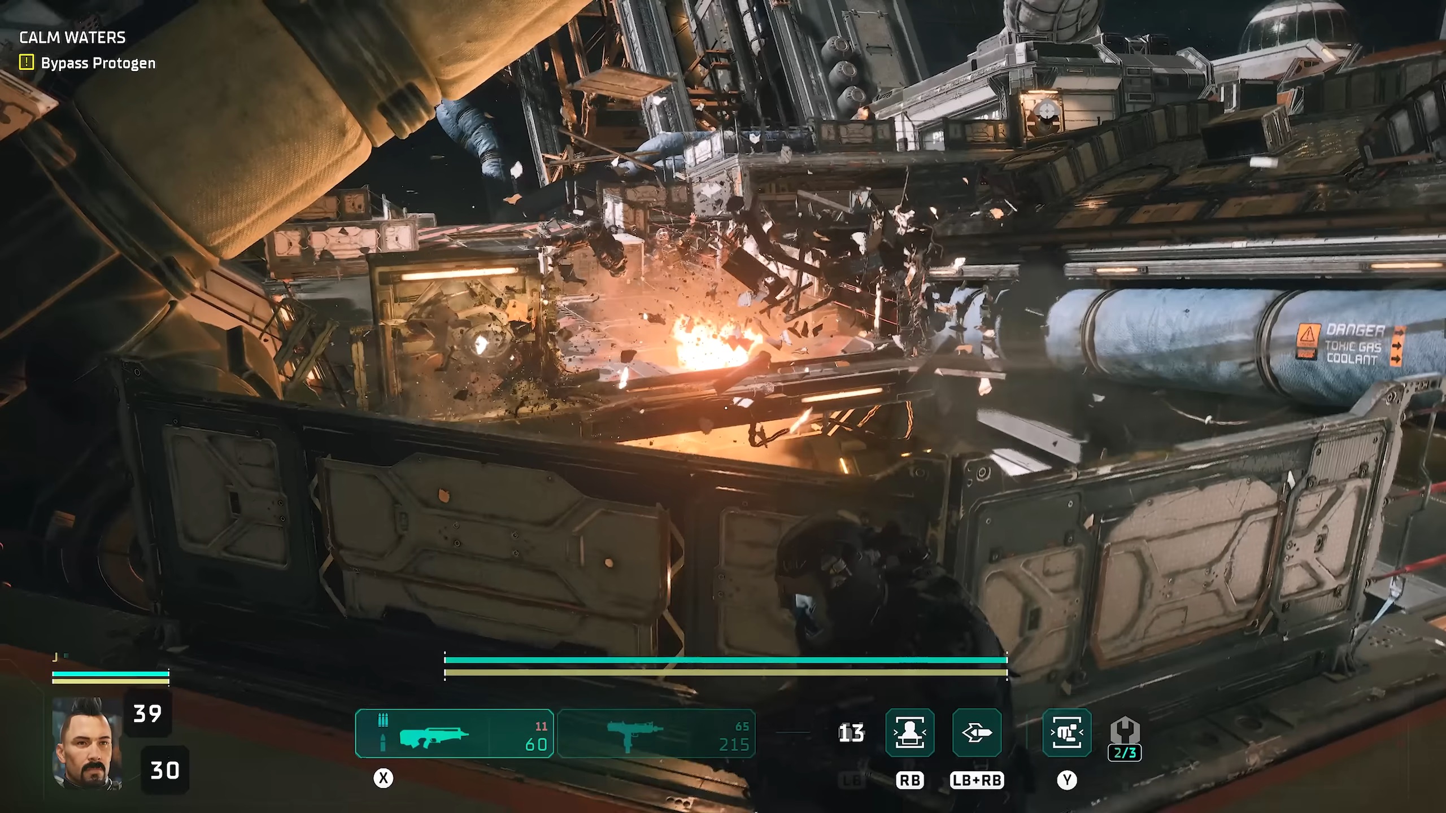Click the 2/3 repair kit count
Image resolution: width=1446 pixels, height=813 pixels.
[1125, 753]
